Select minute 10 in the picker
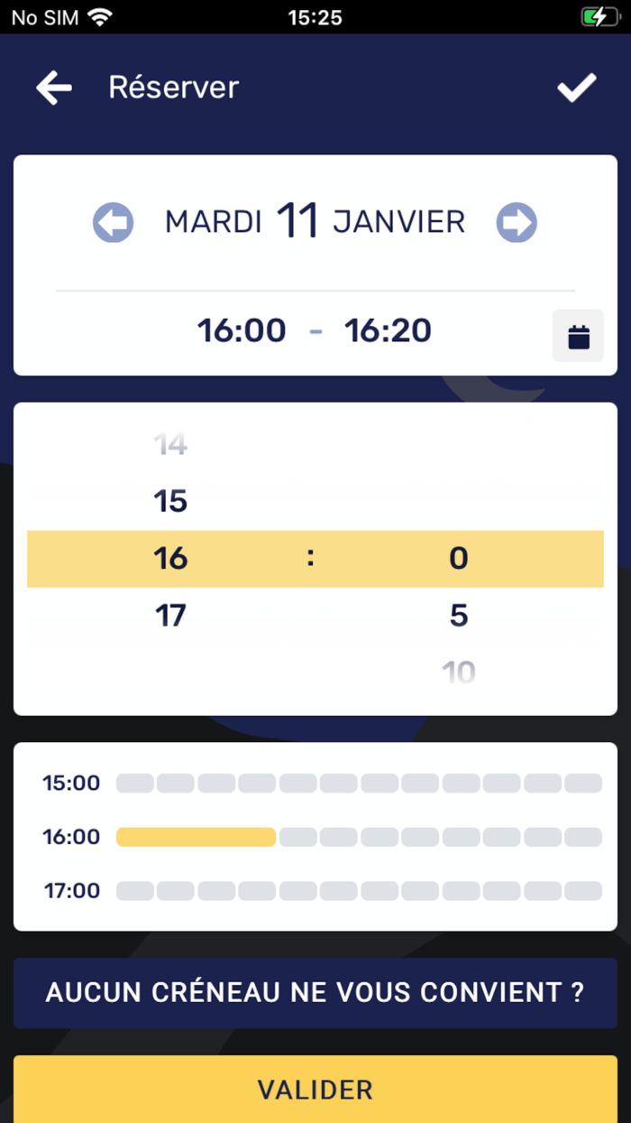The width and height of the screenshot is (631, 1123). point(459,672)
